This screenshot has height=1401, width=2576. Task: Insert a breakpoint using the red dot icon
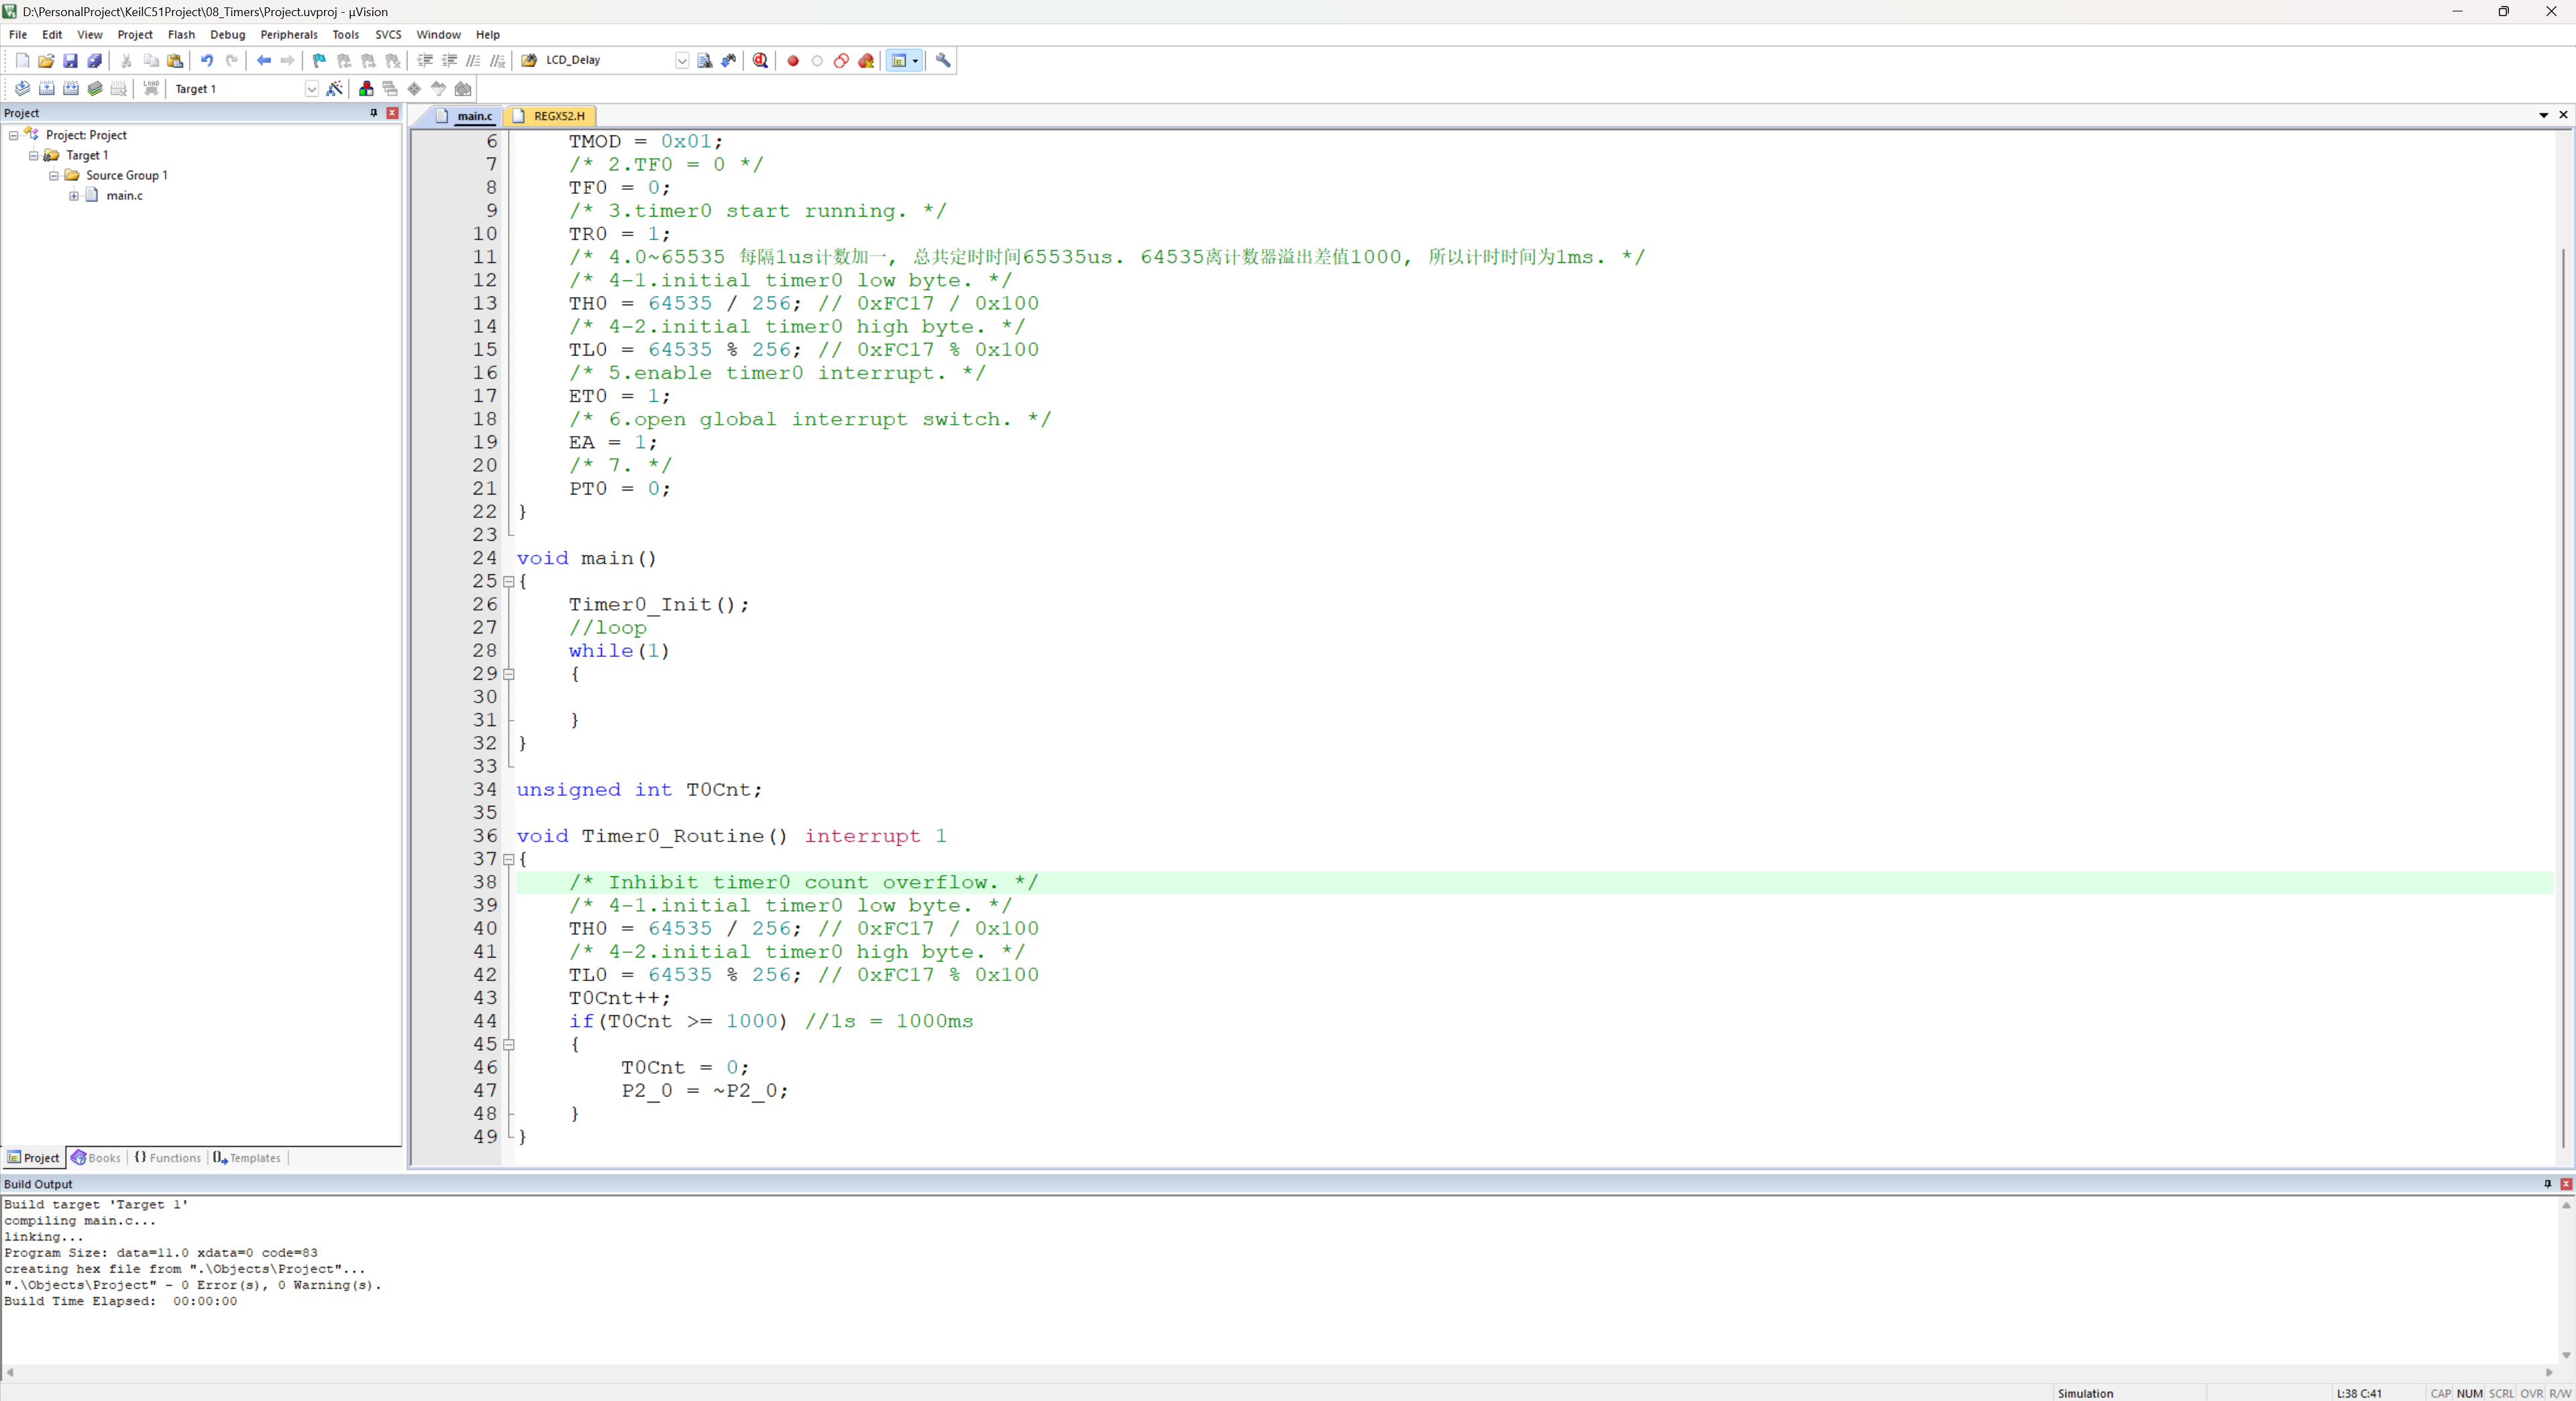[x=793, y=60]
